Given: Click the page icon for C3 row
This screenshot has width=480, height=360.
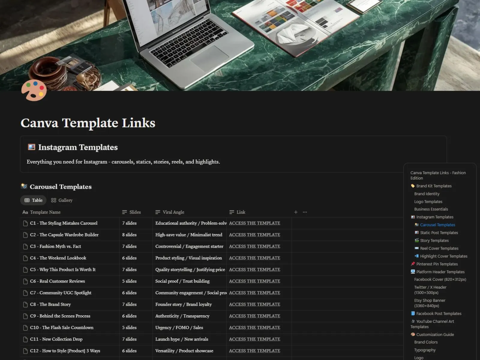Looking at the screenshot, I should [25, 247].
